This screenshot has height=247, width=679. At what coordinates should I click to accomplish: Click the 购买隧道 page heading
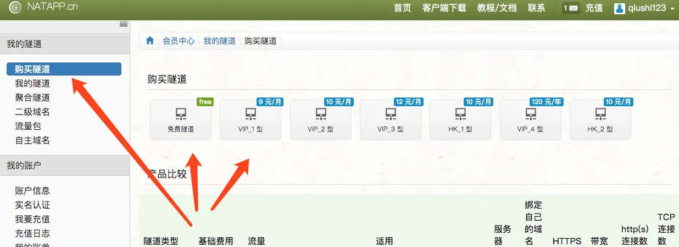pos(167,79)
